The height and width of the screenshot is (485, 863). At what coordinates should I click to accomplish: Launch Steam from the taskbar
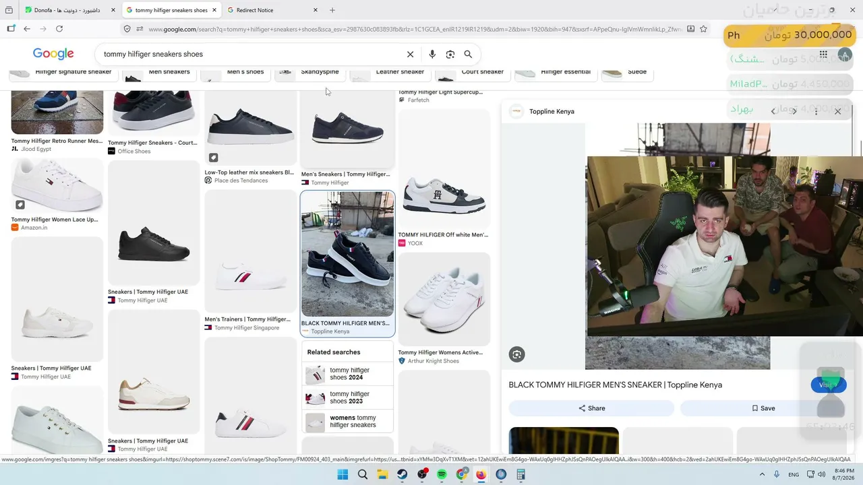point(403,474)
